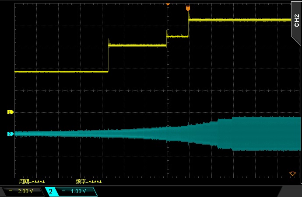Click the channel 1 DC coupling symbol

pyautogui.click(x=11, y=191)
